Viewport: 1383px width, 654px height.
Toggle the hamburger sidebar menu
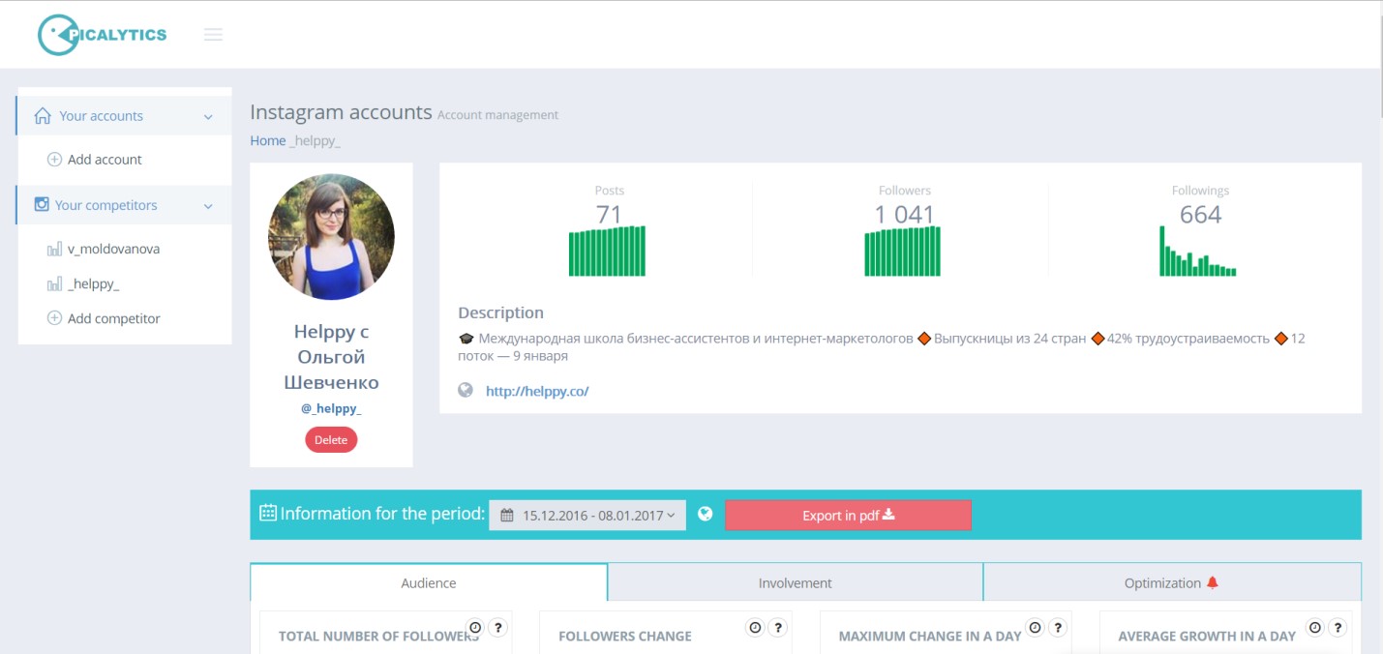pos(213,35)
